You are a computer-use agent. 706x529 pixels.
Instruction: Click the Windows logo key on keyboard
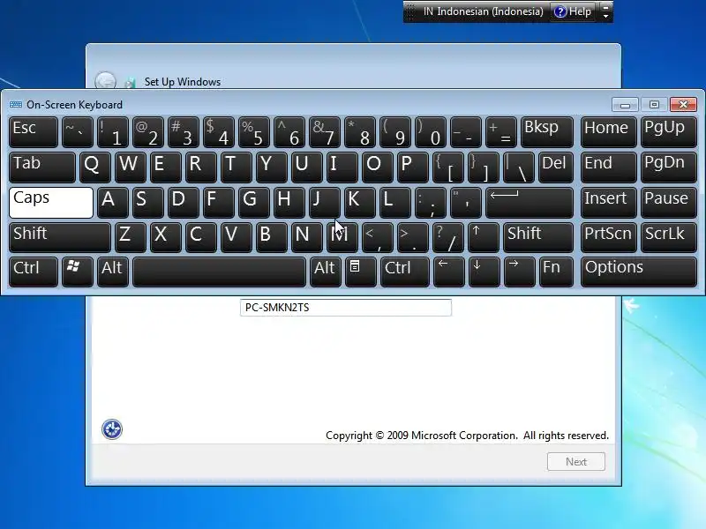point(78,272)
